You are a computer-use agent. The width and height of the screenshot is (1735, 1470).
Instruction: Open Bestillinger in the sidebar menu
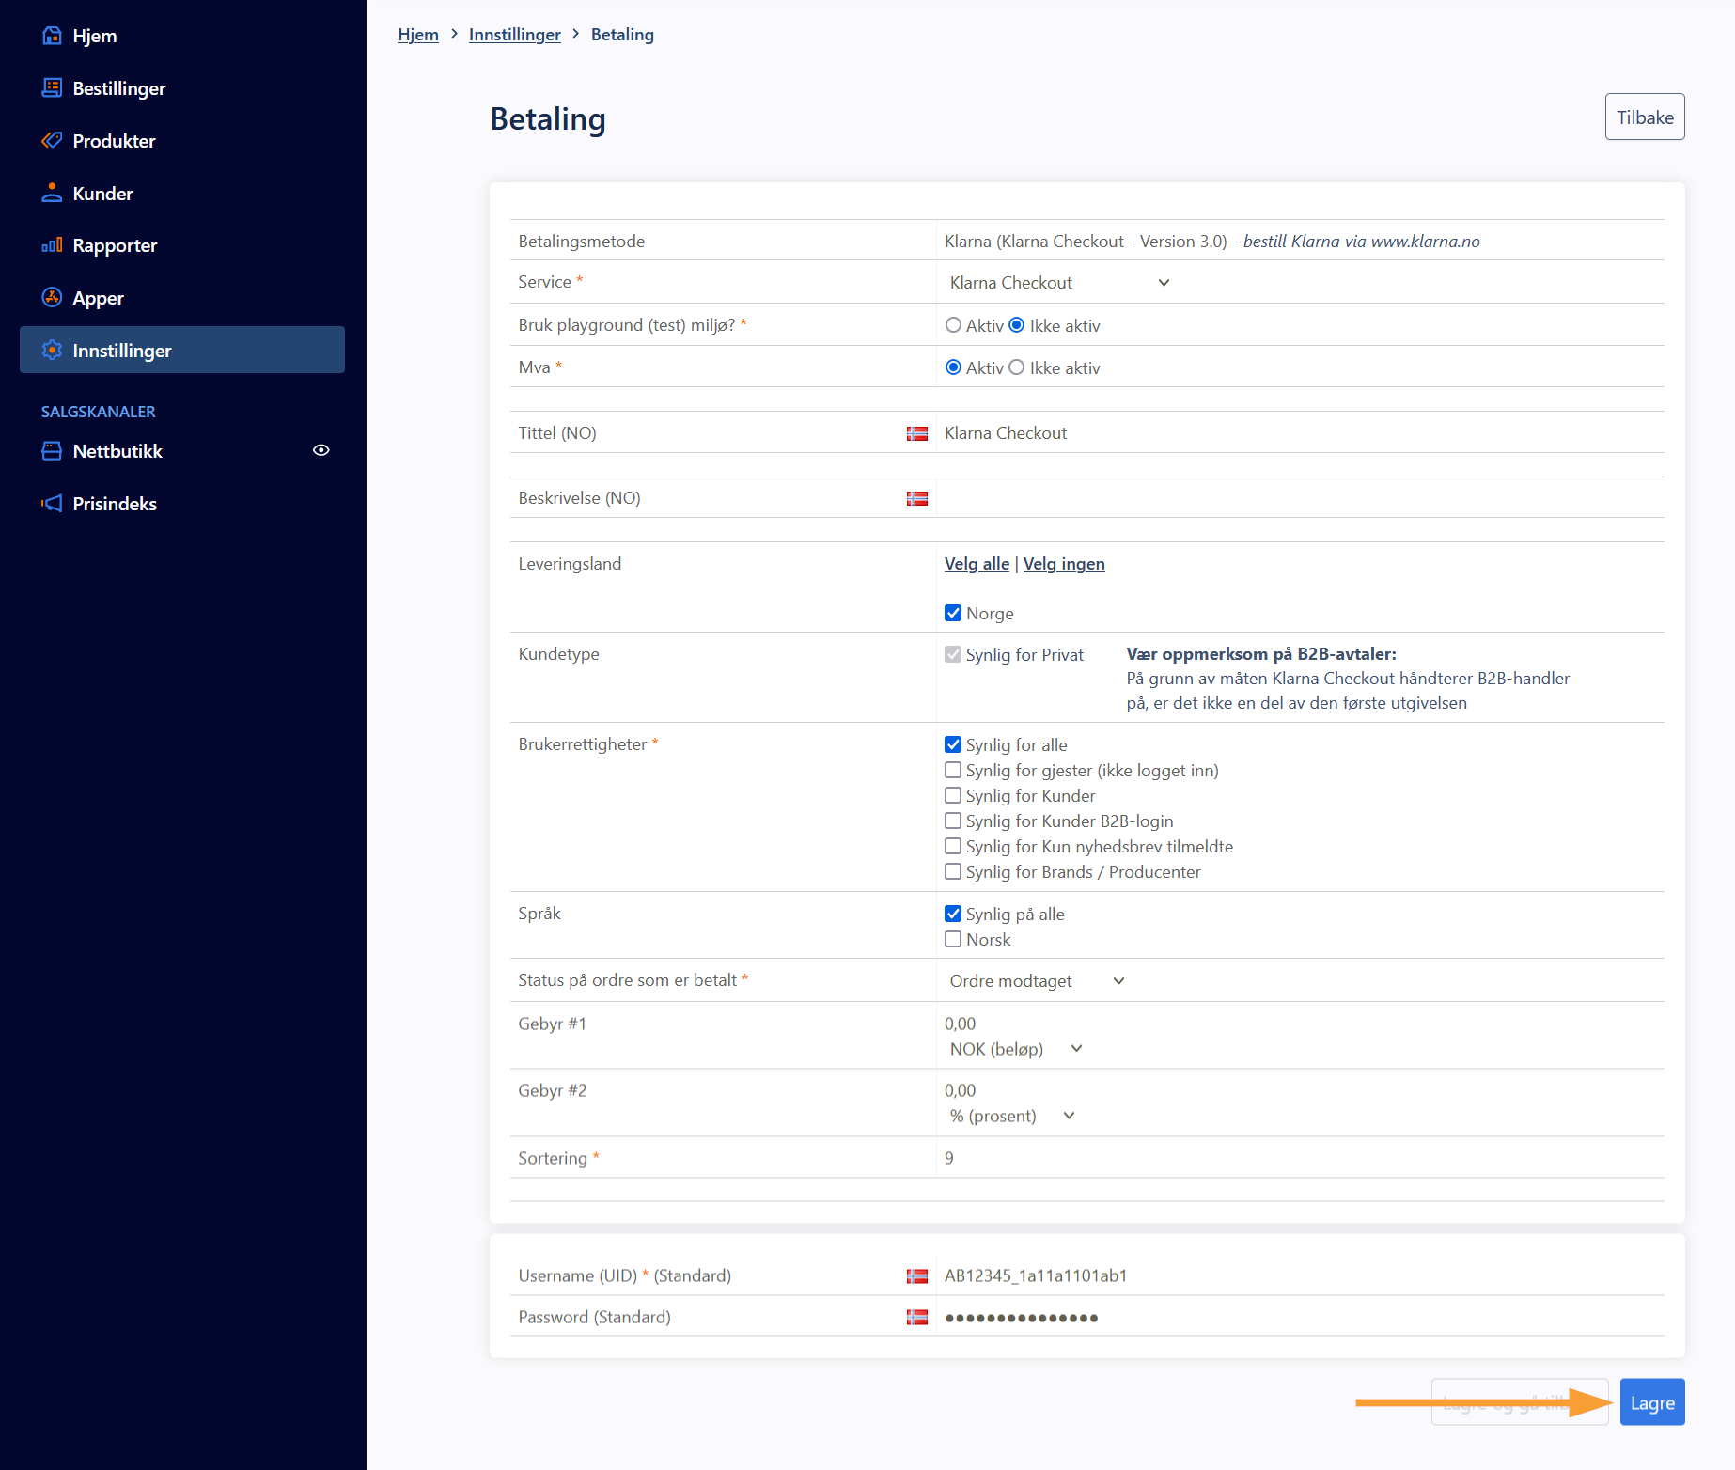[x=182, y=88]
